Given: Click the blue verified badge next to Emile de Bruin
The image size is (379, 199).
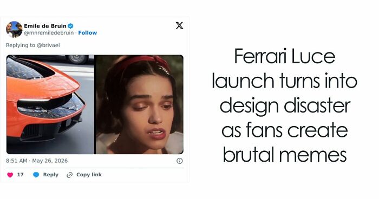Looking at the screenshot, I should pyautogui.click(x=70, y=26).
